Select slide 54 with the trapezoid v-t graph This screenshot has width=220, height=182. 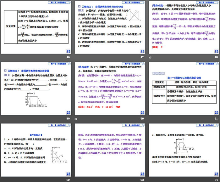[x=183, y=150]
